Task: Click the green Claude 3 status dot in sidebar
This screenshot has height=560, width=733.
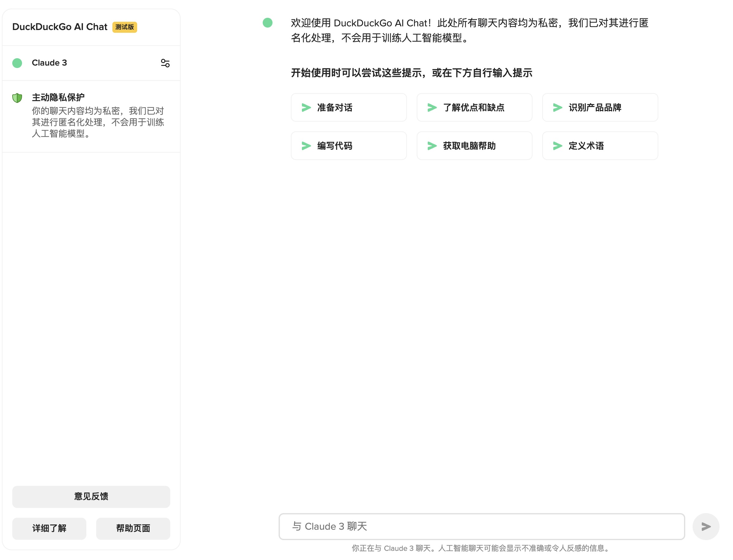Action: (17, 63)
